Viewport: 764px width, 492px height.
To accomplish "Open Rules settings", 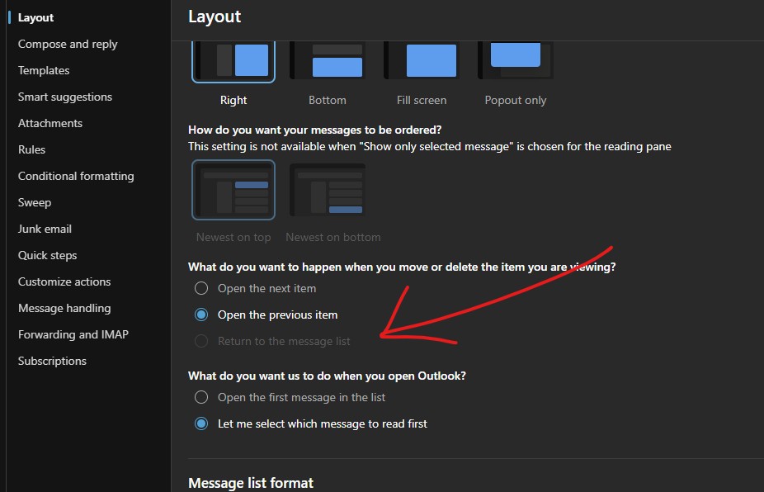I will [31, 149].
